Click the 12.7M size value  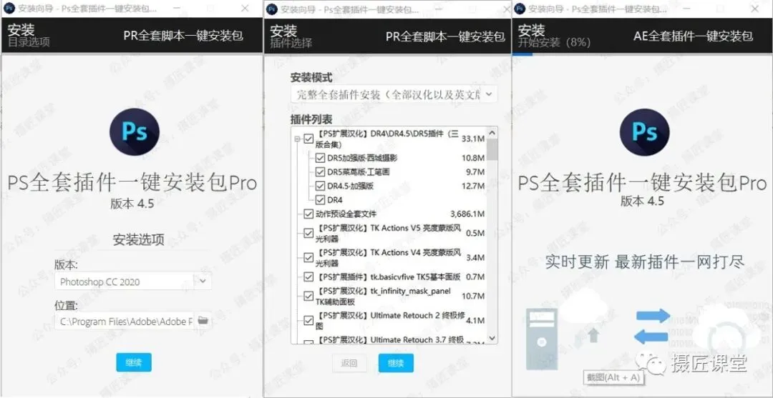pos(473,186)
